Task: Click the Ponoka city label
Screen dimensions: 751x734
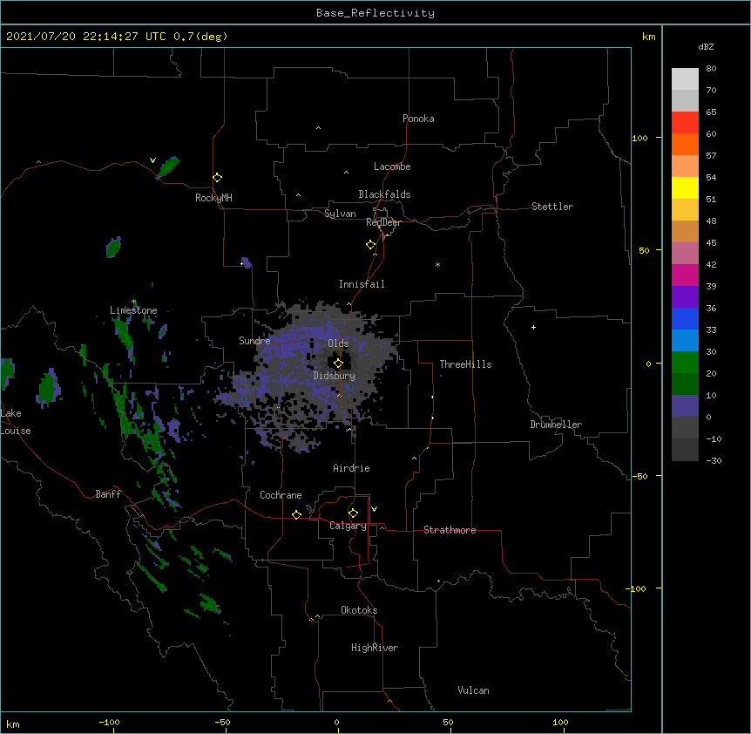Action: point(418,119)
